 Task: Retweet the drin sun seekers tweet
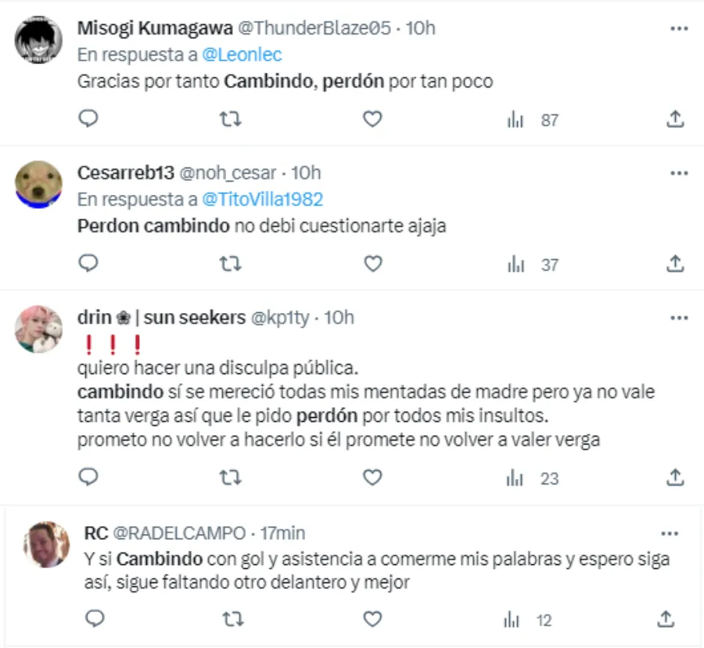[x=229, y=477]
